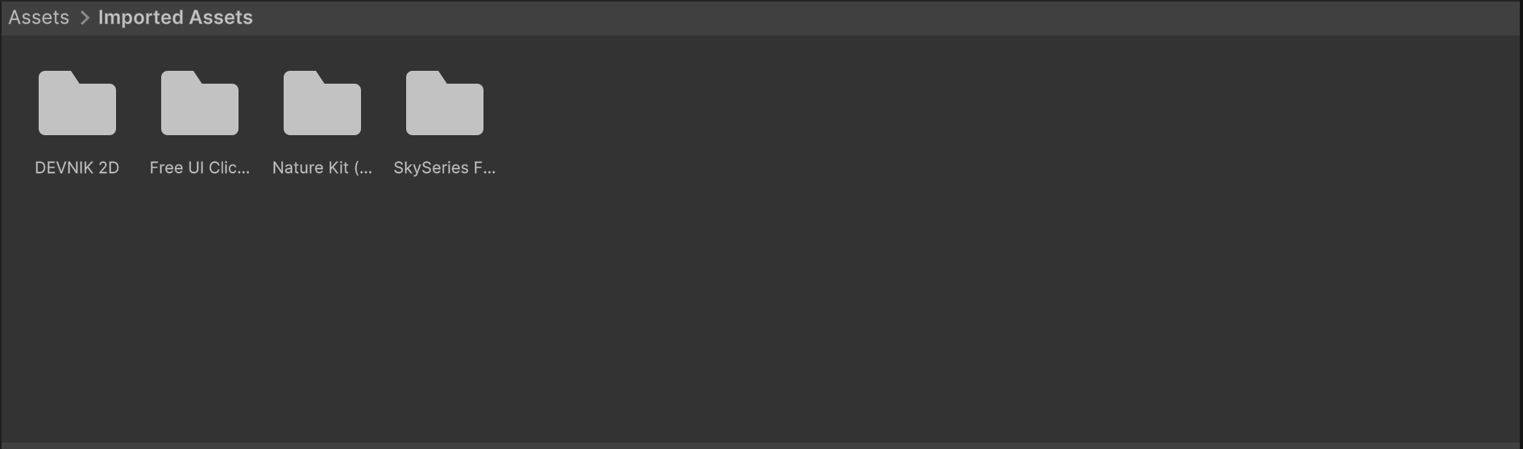Pick the second folder thumbnail, Free UI
Screen dimensions: 1523x449
200,103
